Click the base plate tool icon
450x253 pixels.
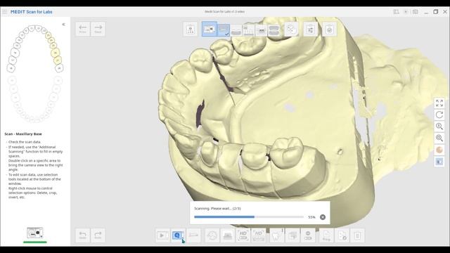[228, 235]
